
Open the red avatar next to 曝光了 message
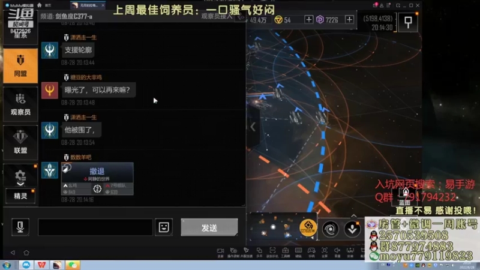(50, 90)
